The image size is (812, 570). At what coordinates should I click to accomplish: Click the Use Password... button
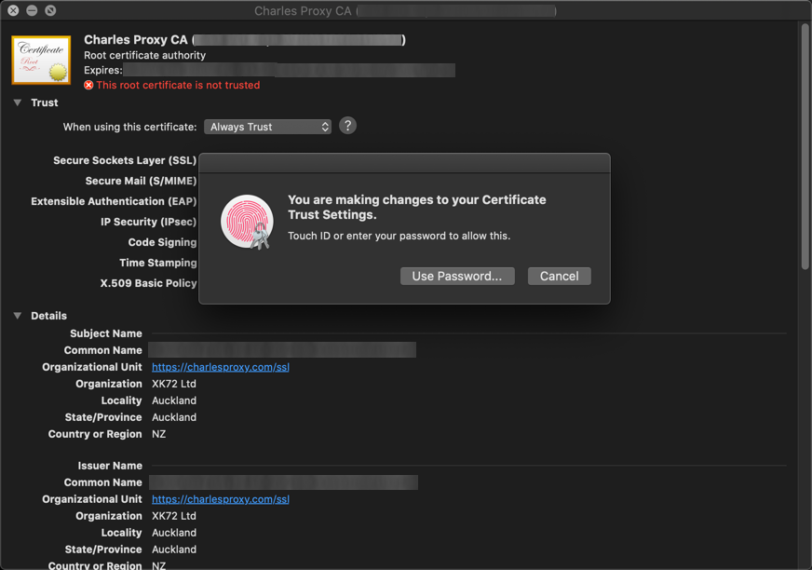(457, 277)
